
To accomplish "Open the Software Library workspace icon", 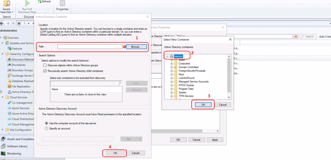I will tap(3, 146).
